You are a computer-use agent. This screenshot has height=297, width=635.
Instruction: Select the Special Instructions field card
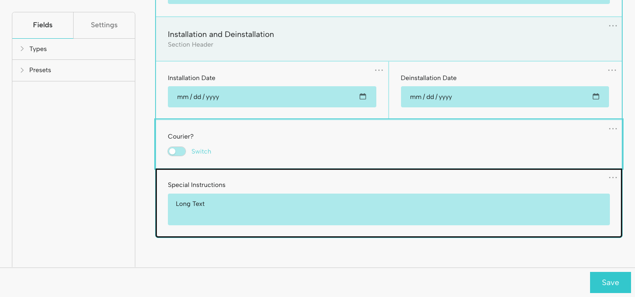point(308,185)
